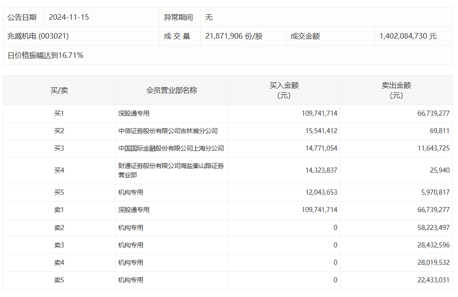Image resolution: width=458 pixels, height=297 pixels.
Task: Select the 买5 row label
Action: tap(59, 192)
